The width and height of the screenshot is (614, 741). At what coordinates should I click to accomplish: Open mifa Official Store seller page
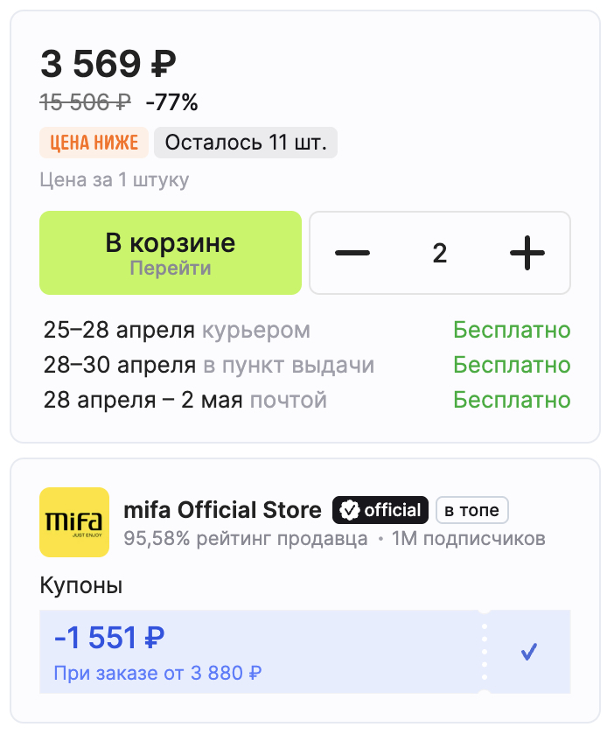pyautogui.click(x=224, y=509)
